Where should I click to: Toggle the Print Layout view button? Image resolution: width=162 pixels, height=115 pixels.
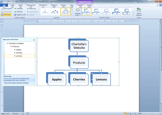[x=125, y=113]
